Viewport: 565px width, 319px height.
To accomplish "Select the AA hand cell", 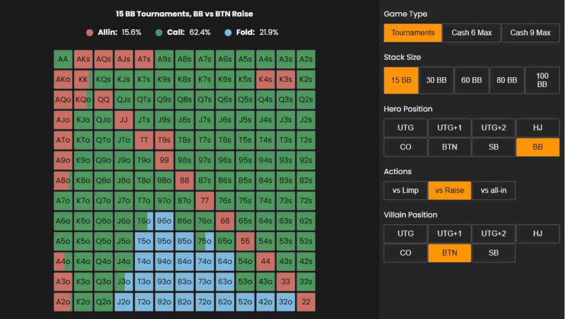I will coord(63,59).
